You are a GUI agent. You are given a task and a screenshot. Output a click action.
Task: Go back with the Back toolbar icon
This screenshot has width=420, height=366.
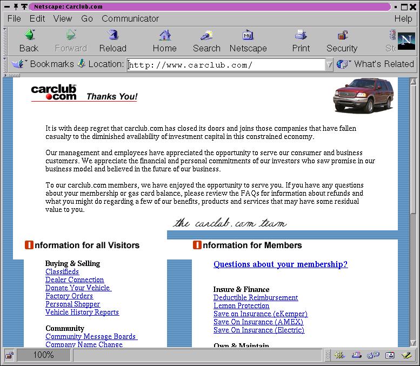(30, 35)
